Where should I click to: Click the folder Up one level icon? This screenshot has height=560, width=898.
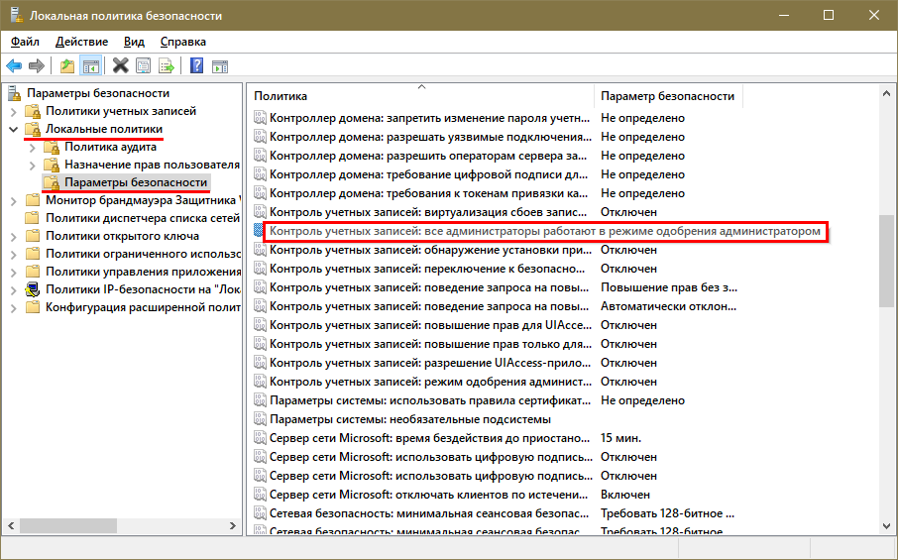pyautogui.click(x=66, y=66)
